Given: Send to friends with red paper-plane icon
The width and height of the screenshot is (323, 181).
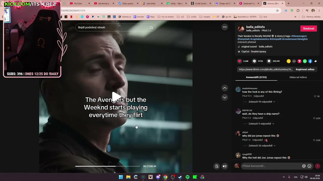Looking at the screenshot, I should coord(300,61).
